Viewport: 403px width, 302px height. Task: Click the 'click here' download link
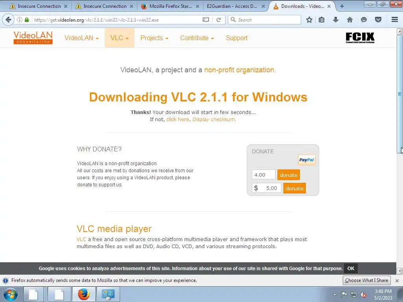[177, 120]
